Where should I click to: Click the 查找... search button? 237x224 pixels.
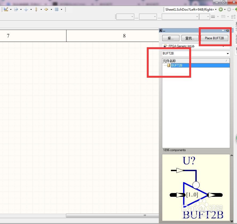(190, 38)
